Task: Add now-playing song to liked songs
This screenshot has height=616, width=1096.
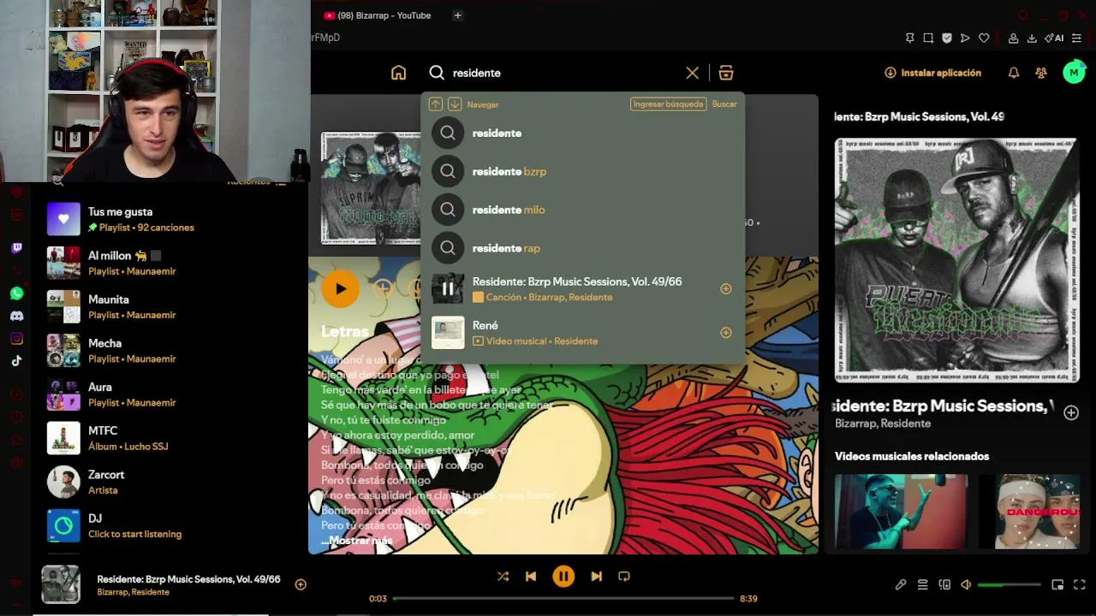Action: click(x=301, y=584)
